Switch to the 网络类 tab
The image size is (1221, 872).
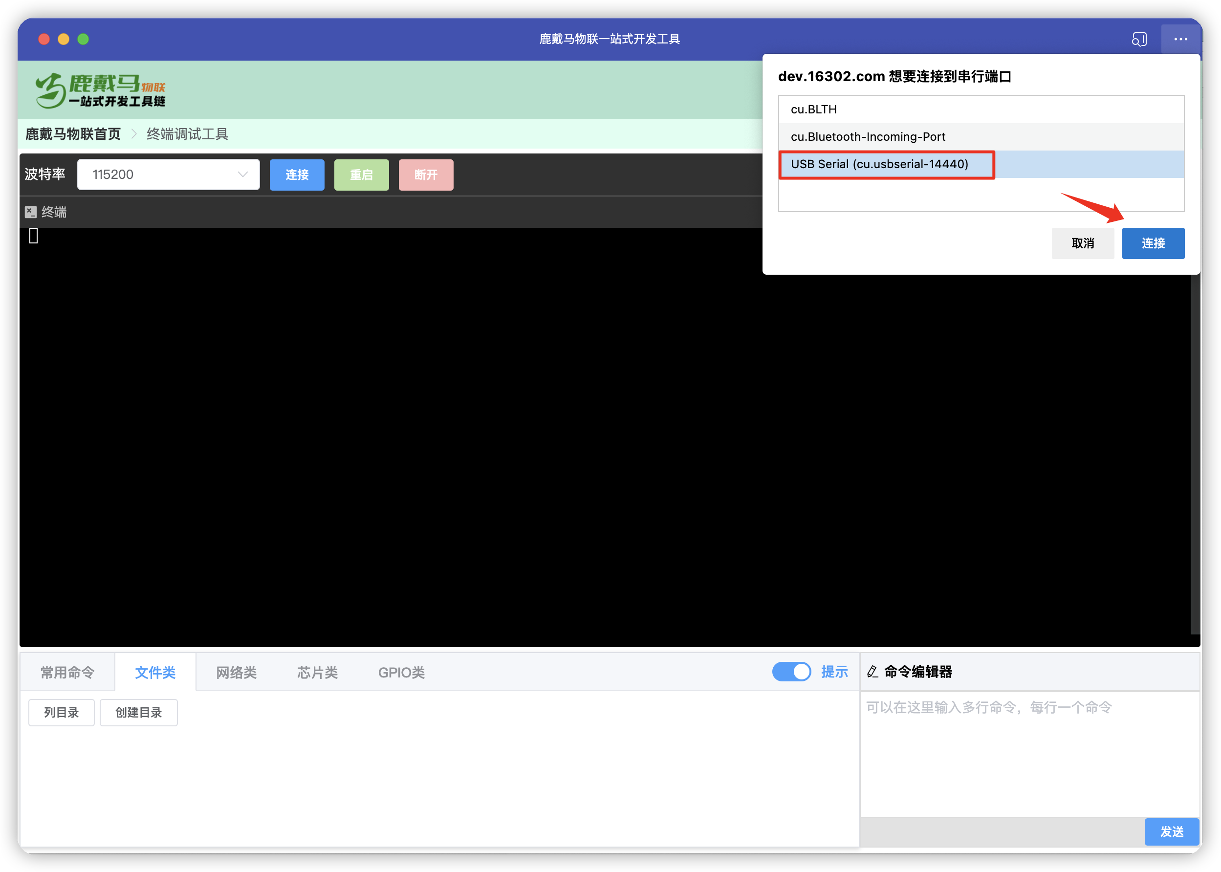pos(236,672)
